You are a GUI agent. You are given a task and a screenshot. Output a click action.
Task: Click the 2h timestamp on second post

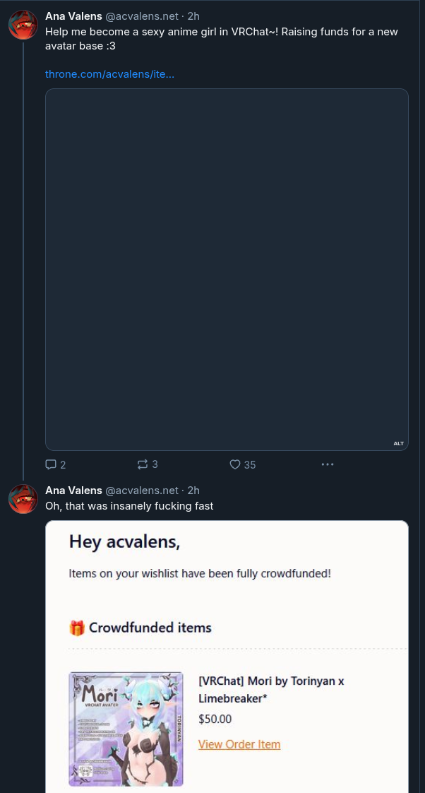click(193, 491)
